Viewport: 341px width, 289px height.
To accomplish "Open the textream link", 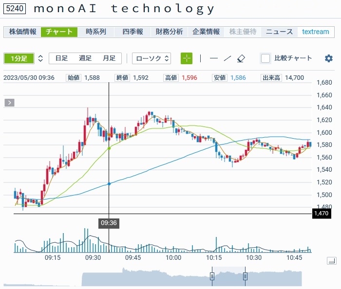I will (316, 32).
